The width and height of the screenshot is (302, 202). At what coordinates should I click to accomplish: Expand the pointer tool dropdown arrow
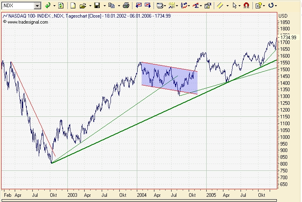[x=239, y=6]
